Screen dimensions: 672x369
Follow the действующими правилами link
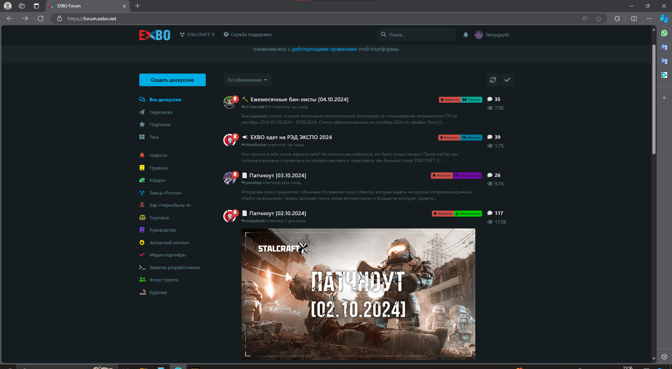[x=324, y=49]
